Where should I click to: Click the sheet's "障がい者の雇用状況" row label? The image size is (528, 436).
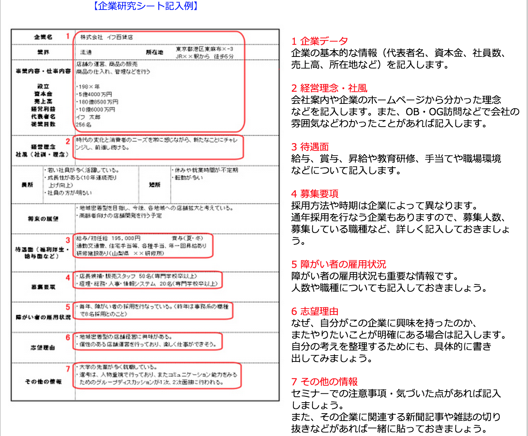(43, 317)
